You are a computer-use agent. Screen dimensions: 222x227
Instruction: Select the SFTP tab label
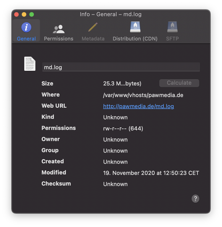click(172, 39)
